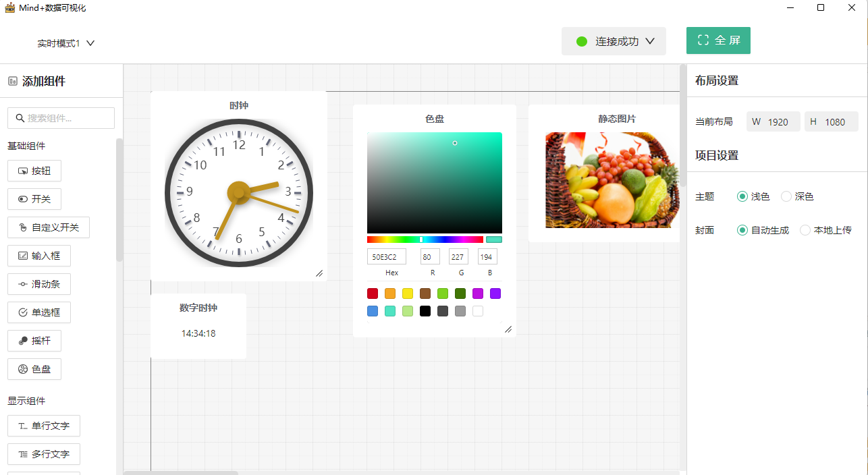Image resolution: width=868 pixels, height=475 pixels.
Task: Click the R value field showing 80
Action: tap(430, 256)
